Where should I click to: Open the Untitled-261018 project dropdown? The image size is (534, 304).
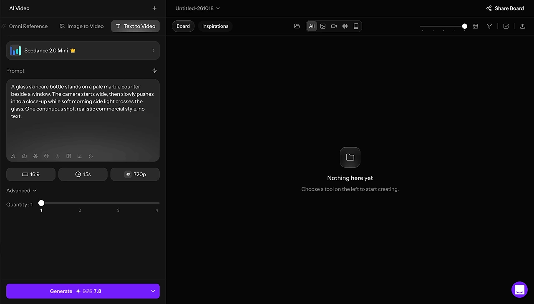(x=197, y=8)
